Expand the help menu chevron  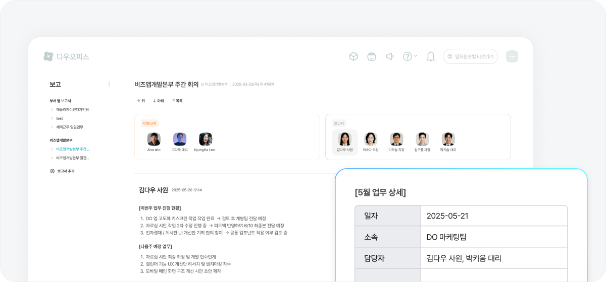click(416, 56)
